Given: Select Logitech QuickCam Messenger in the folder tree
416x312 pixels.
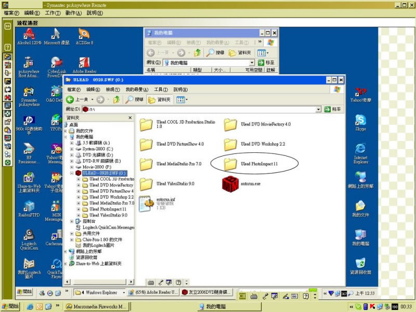Looking at the screenshot, I should [108, 227].
